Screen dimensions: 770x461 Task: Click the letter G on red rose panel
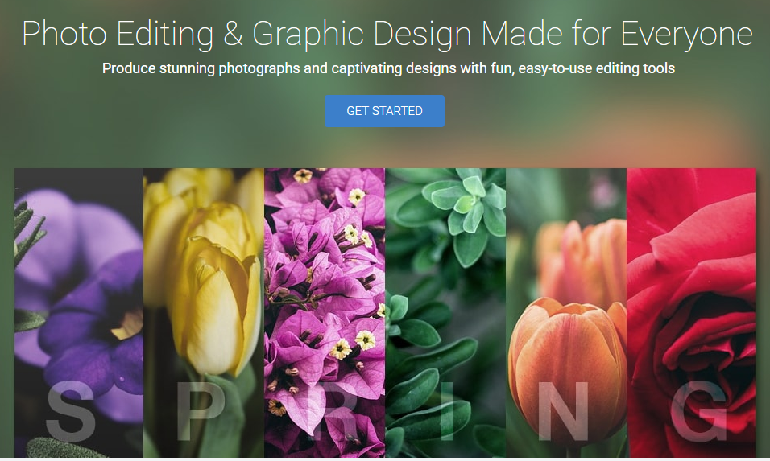click(698, 411)
